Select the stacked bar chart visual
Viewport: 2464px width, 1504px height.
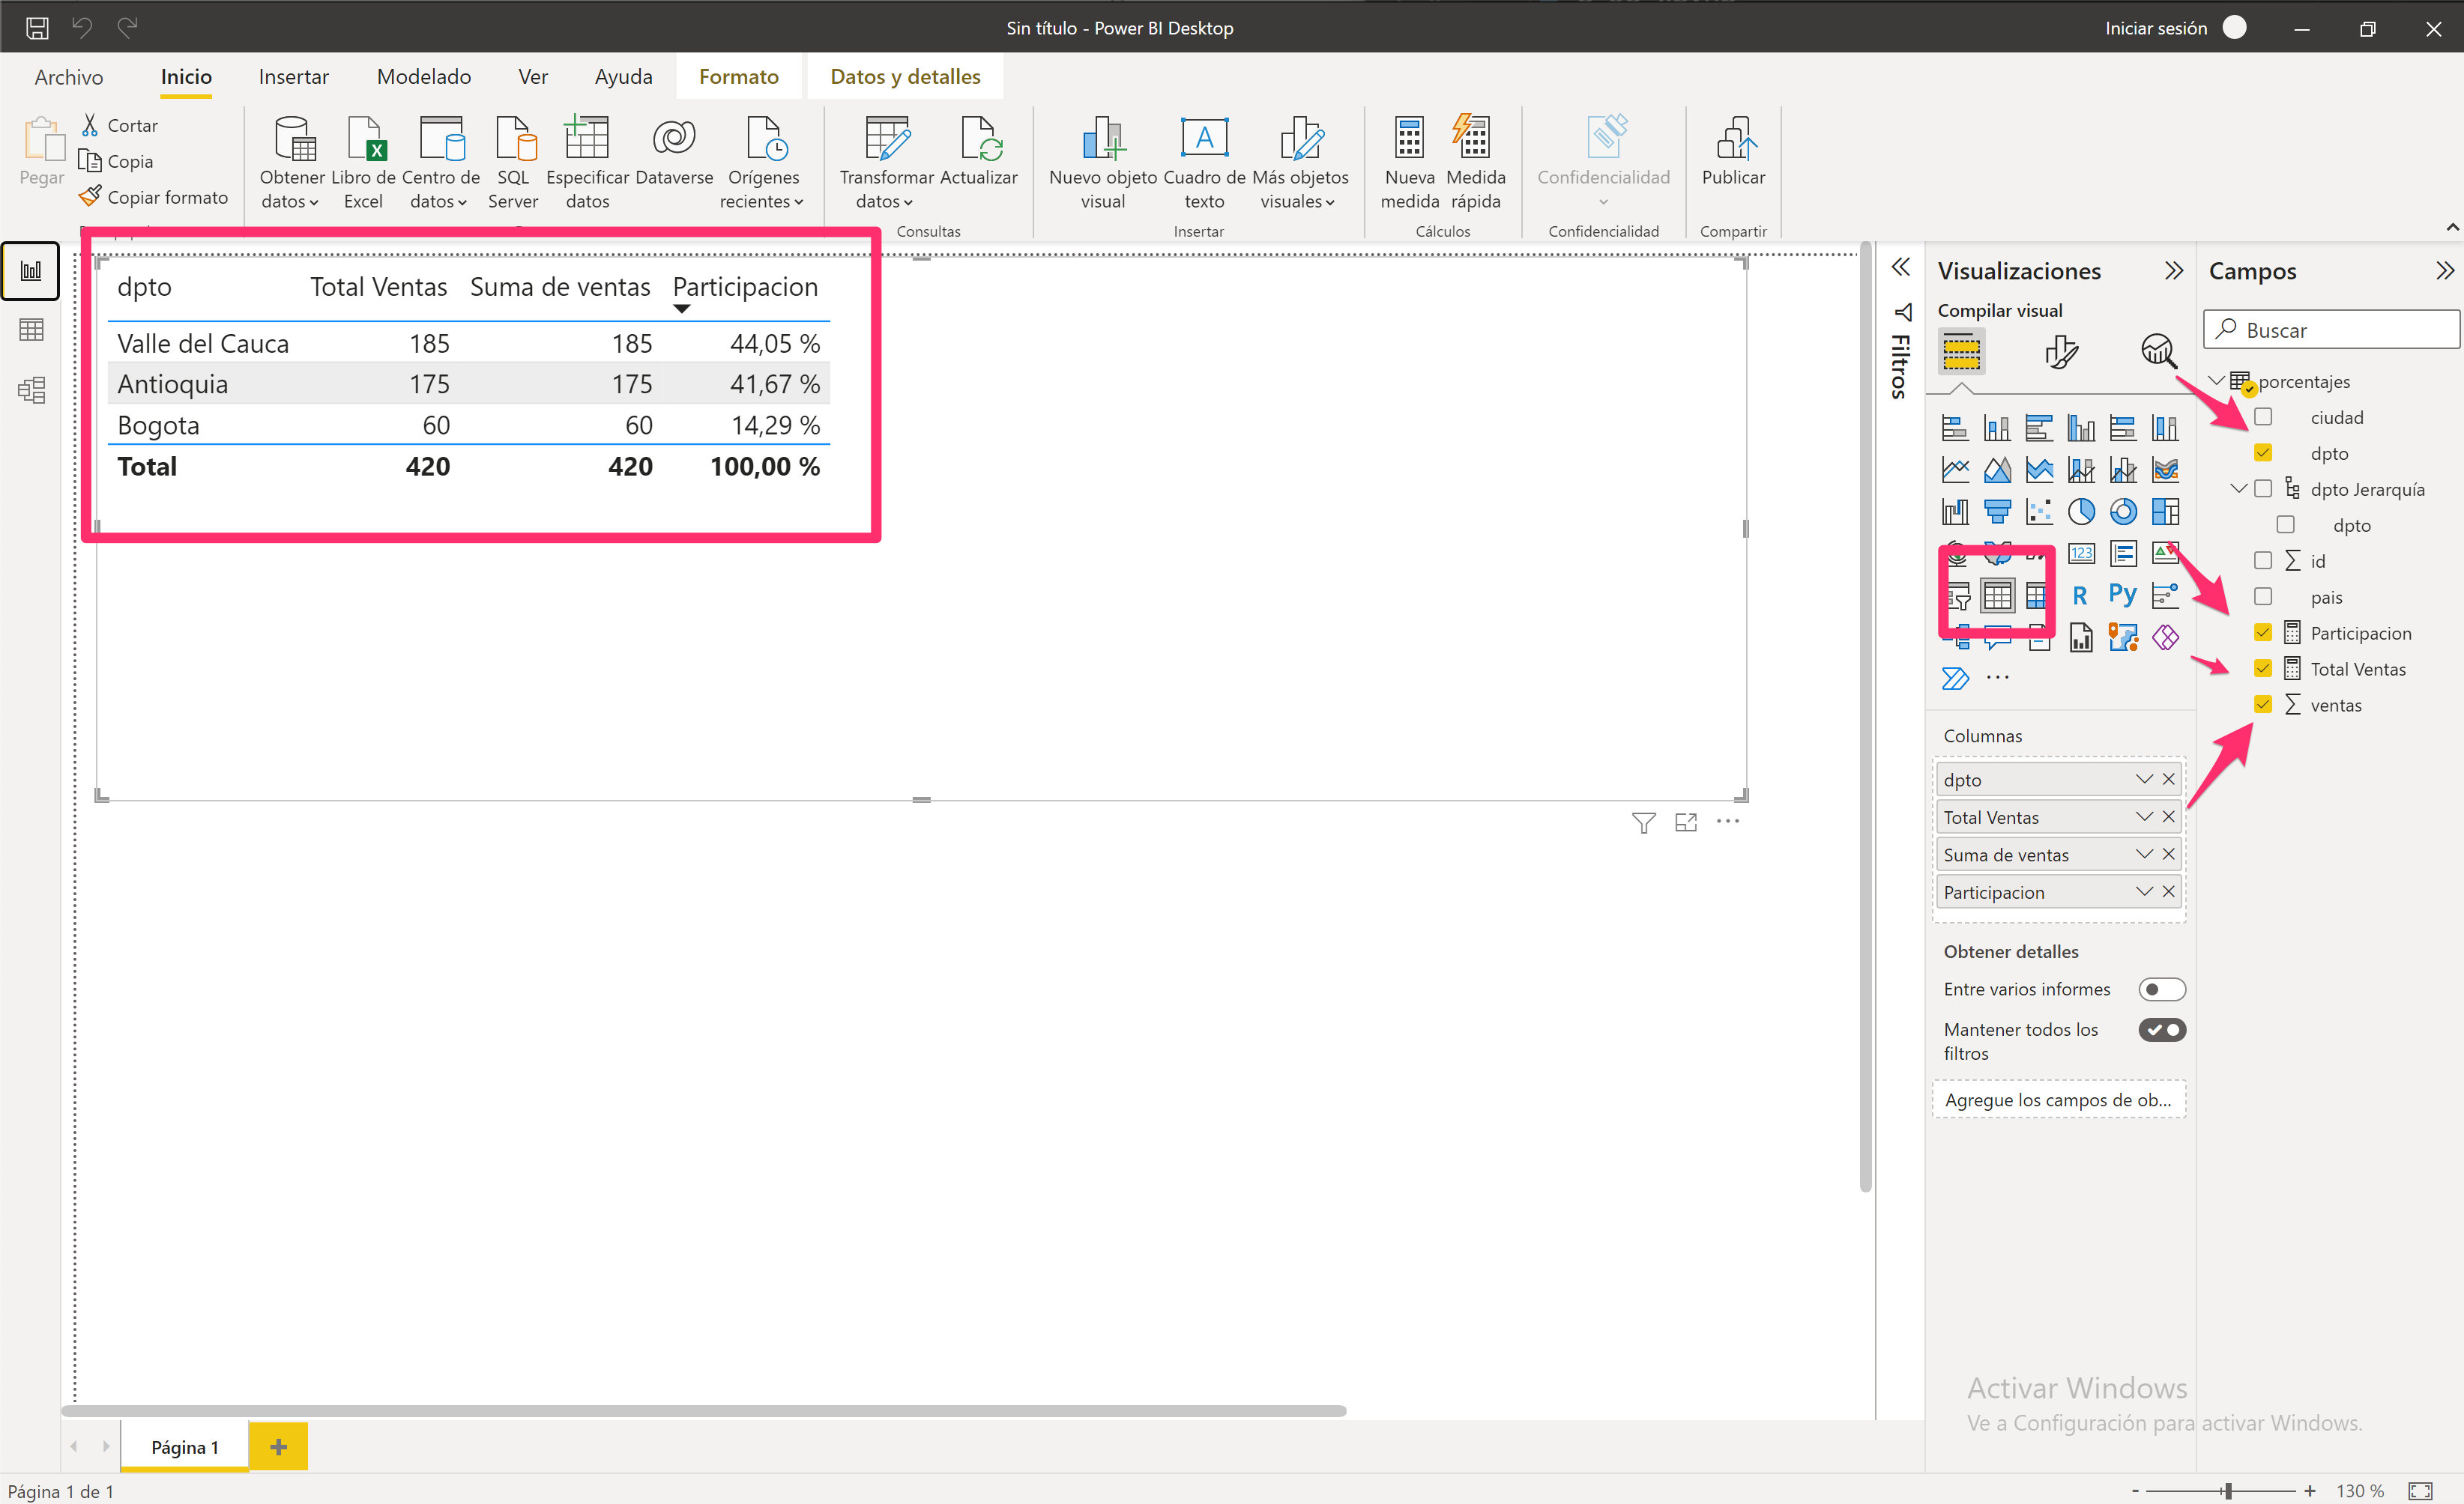[1955, 428]
